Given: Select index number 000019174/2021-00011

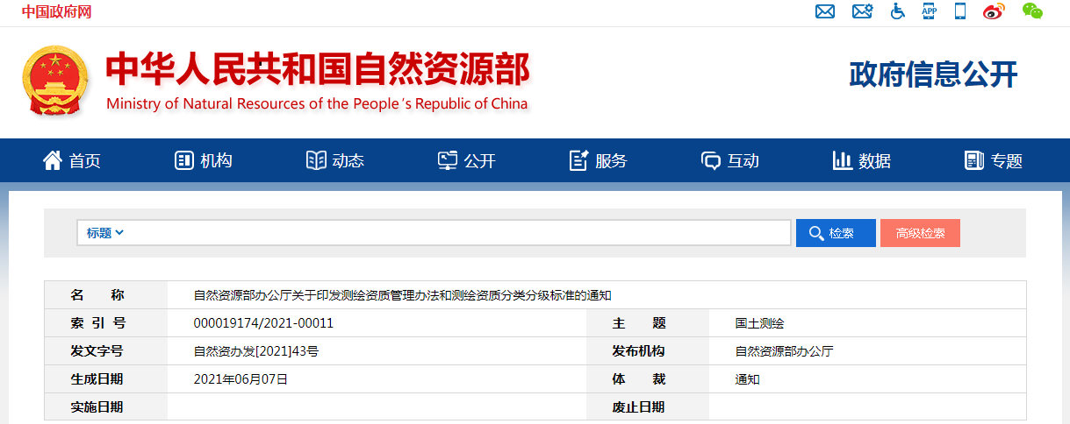Looking at the screenshot, I should tap(263, 323).
